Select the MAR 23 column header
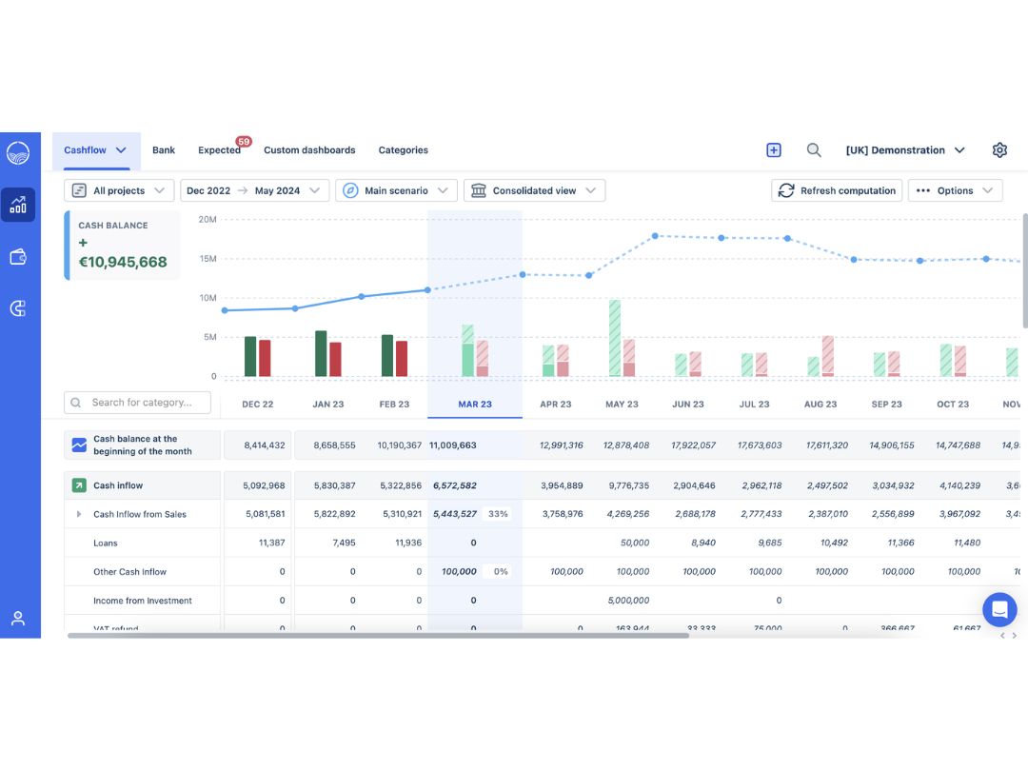The width and height of the screenshot is (1028, 771). click(475, 405)
